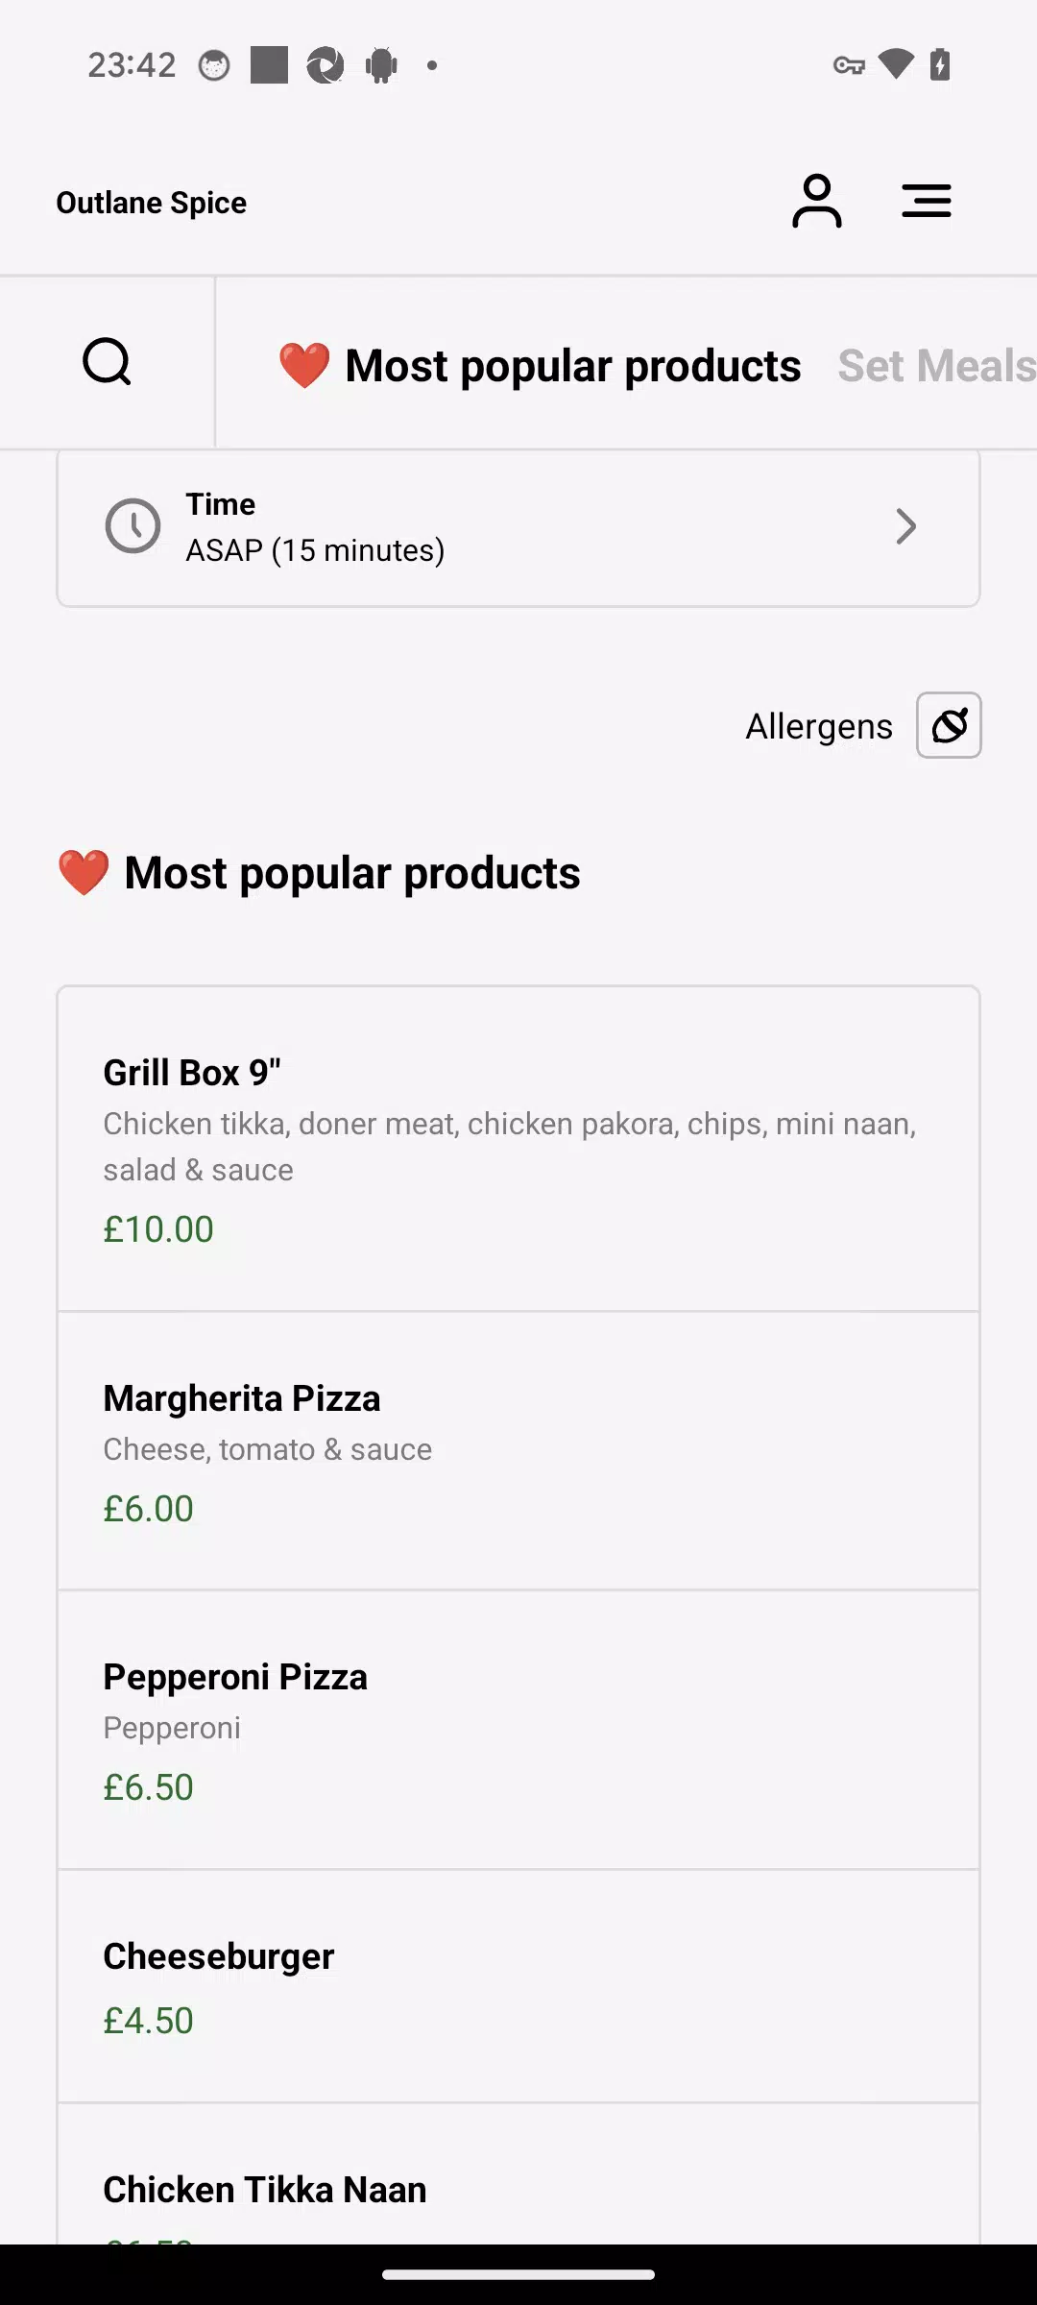Expand the Time chevron arrow
The width and height of the screenshot is (1037, 2305).
pyautogui.click(x=904, y=526)
